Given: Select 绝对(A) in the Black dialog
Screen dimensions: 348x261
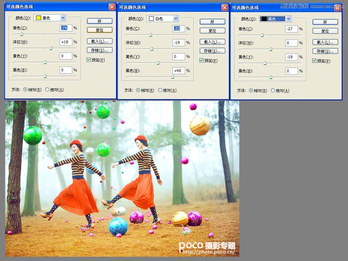Looking at the screenshot, I should (274, 90).
